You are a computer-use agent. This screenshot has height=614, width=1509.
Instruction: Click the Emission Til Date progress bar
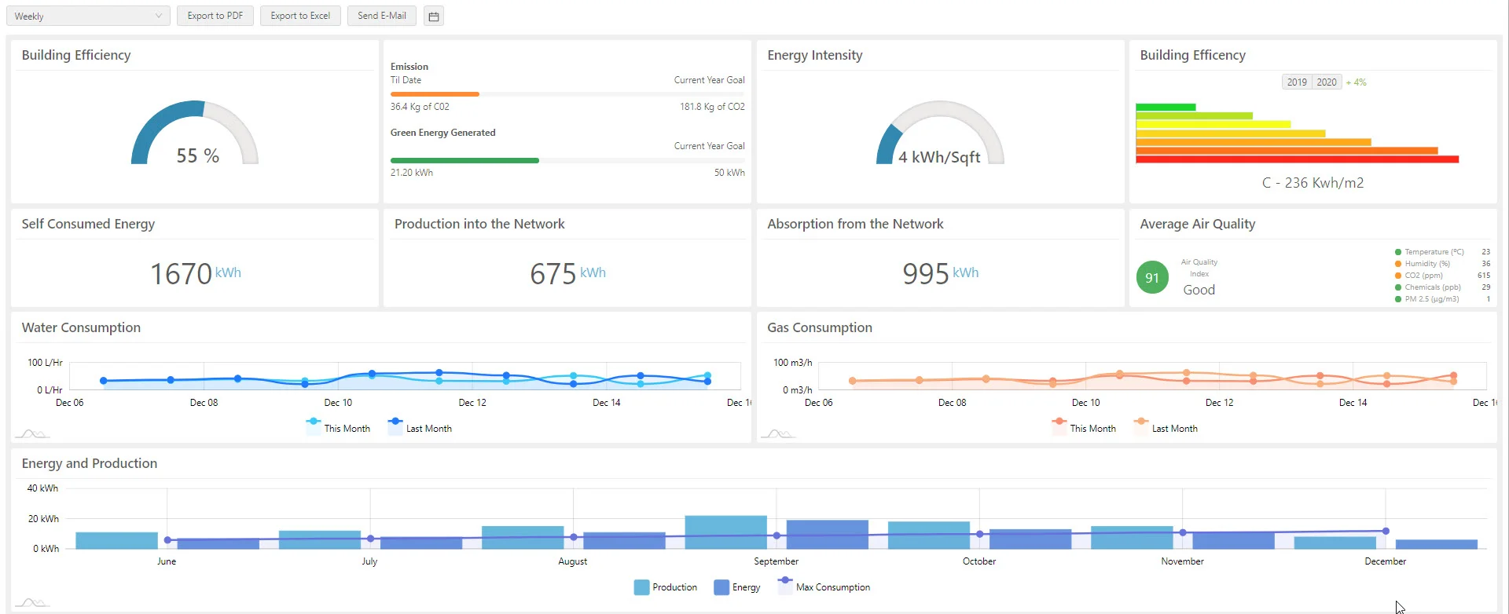[x=567, y=94]
